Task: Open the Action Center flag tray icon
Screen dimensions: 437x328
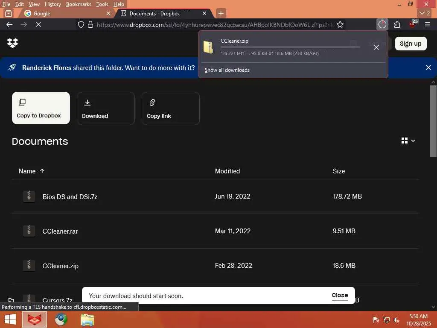Action: (376, 320)
